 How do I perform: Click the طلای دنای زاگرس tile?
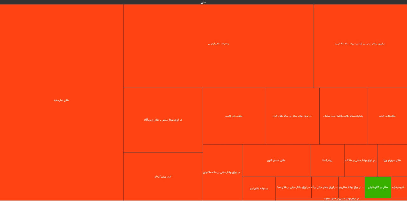pos(234,116)
